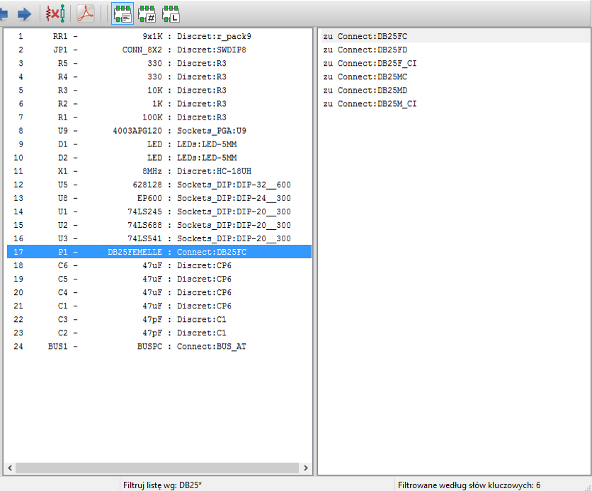Click status 'Filtrowane według słów kluczowych: 6'
The height and width of the screenshot is (491, 592).
click(469, 485)
